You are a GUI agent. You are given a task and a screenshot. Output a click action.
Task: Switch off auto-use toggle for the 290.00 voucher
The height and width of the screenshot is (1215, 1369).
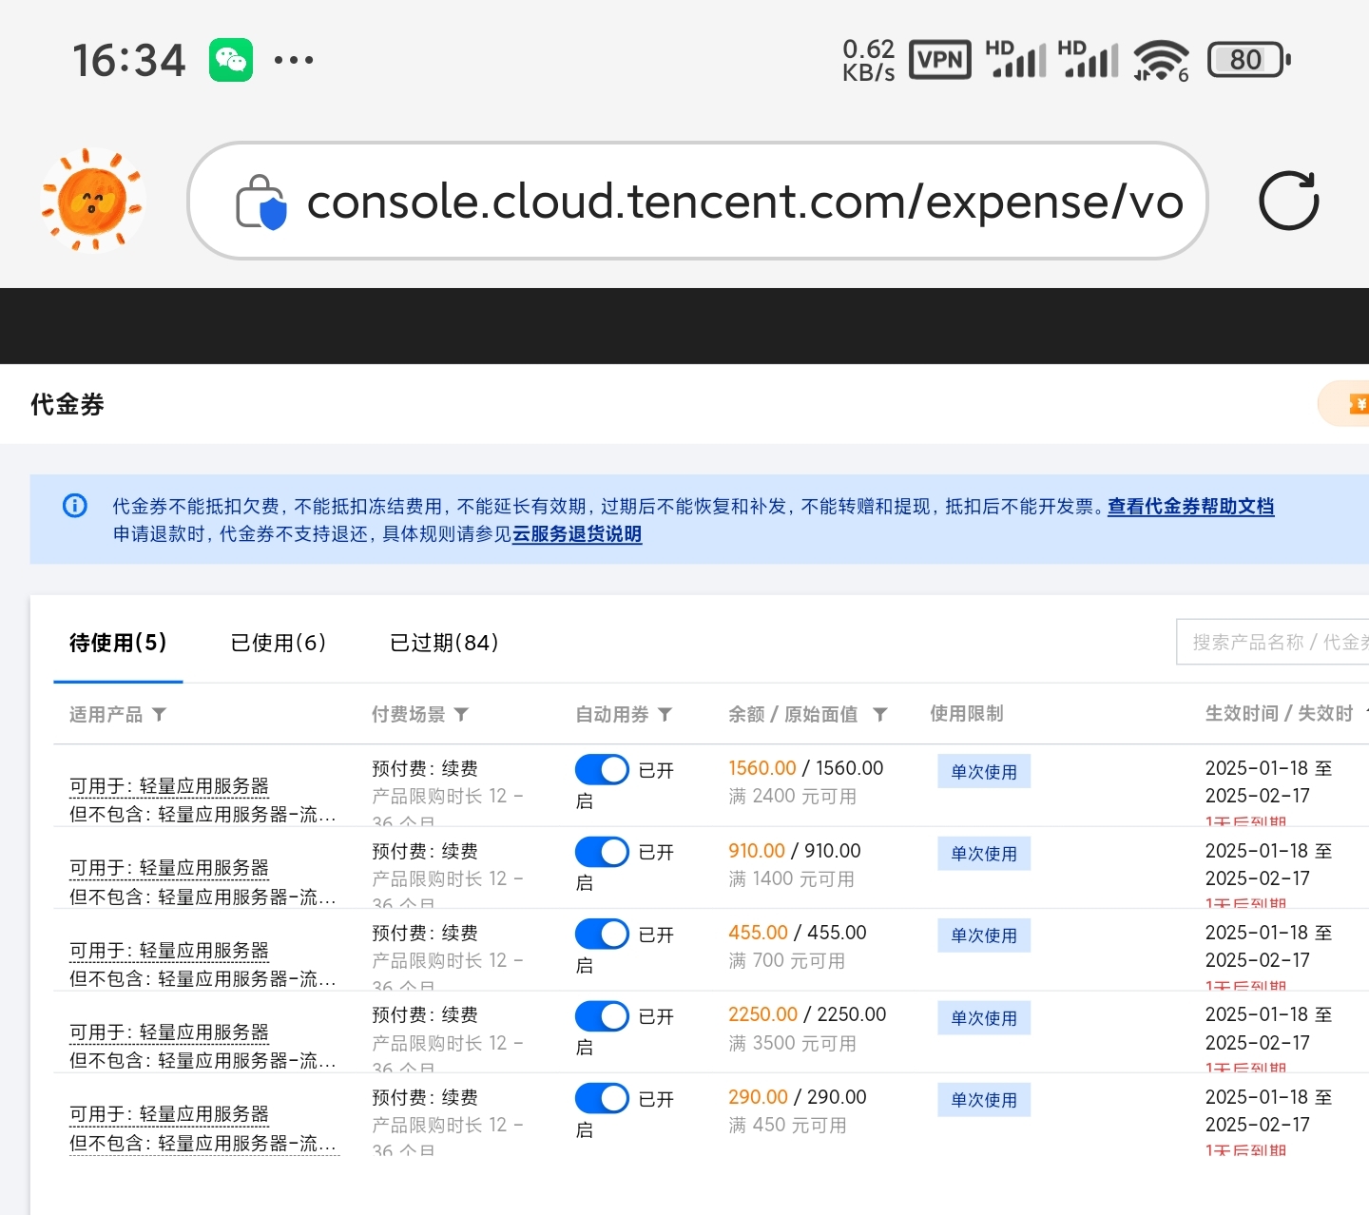click(602, 1098)
